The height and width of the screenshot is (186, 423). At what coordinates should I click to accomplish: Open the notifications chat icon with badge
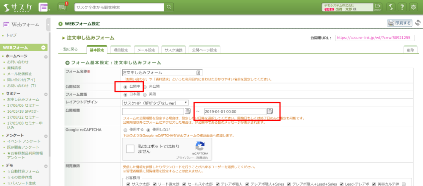click(62, 7)
